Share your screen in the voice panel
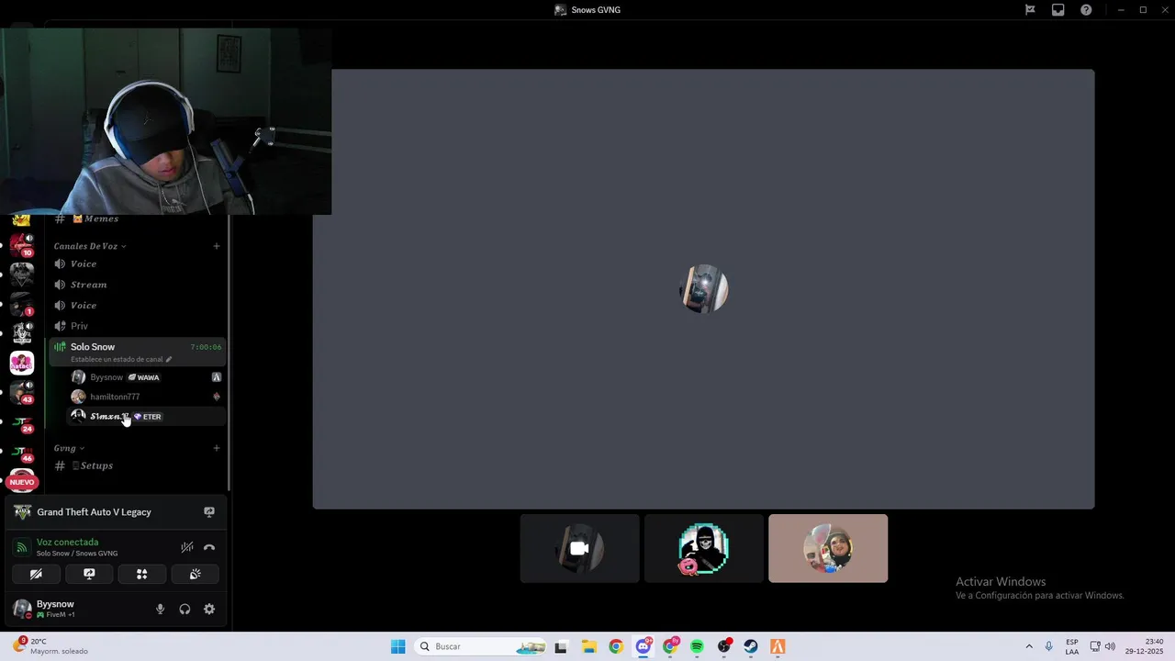The height and width of the screenshot is (661, 1175). (x=89, y=574)
